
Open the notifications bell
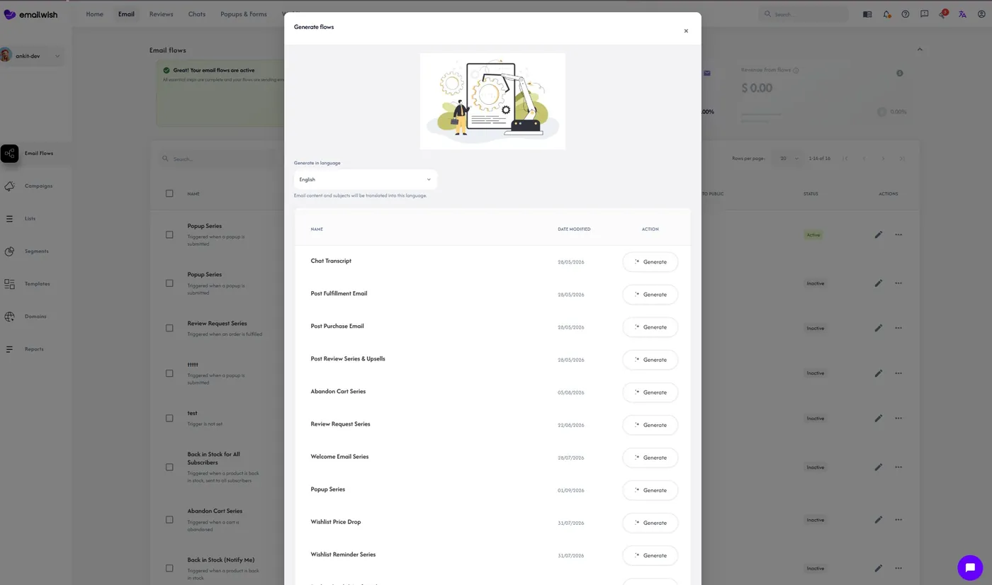point(886,14)
